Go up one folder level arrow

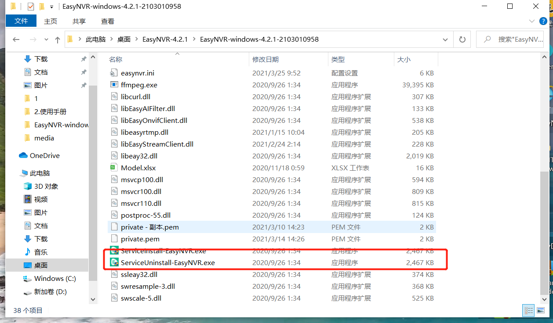pos(58,39)
